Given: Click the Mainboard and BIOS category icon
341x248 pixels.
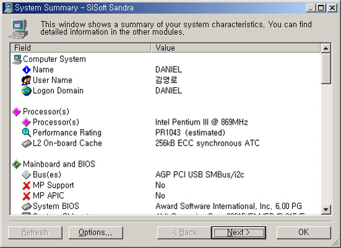Looking at the screenshot, I should [x=17, y=164].
